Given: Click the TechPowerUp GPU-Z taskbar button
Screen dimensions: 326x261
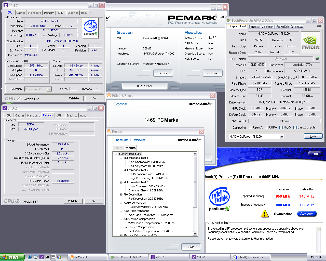Looking at the screenshot, I should (x=128, y=257).
